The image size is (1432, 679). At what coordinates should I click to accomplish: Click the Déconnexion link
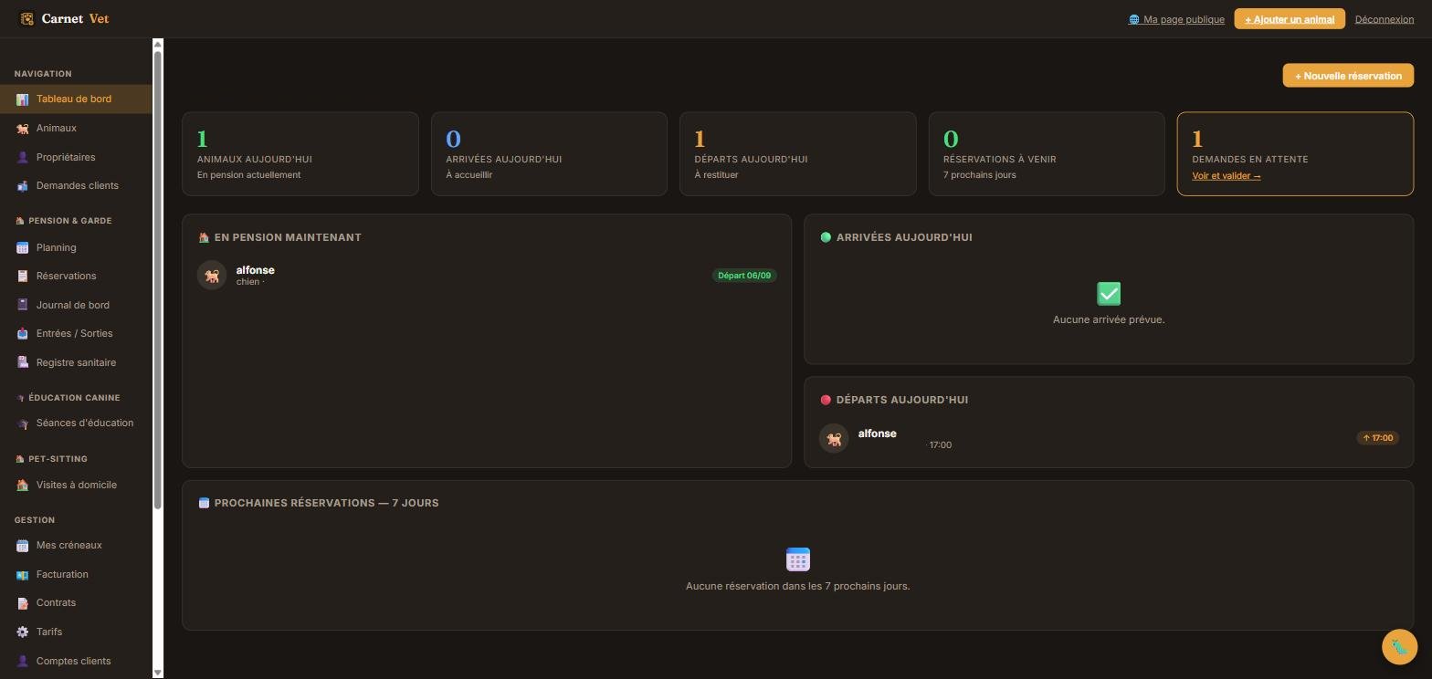point(1385,19)
